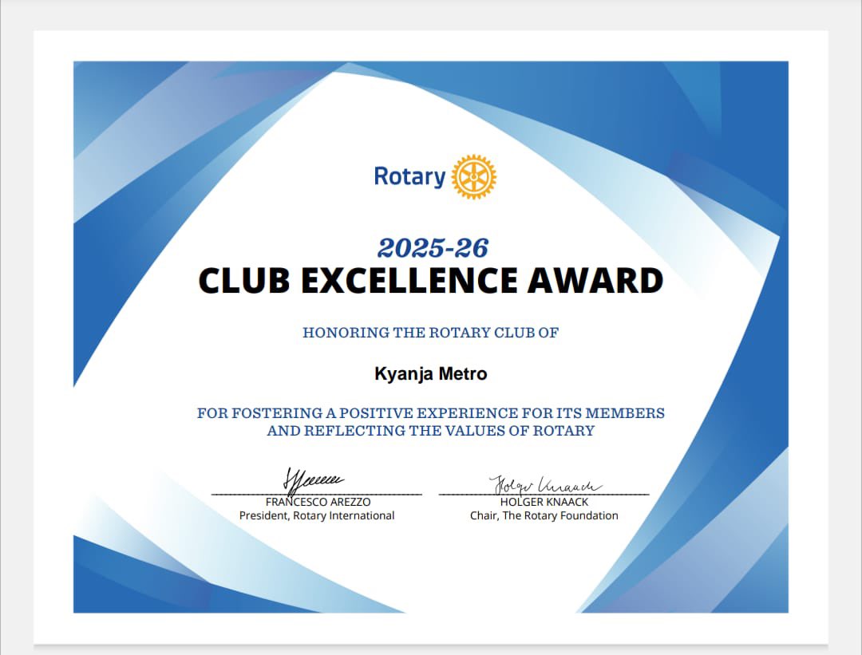Click Francesco Arezzo's handwritten signature

(x=312, y=481)
